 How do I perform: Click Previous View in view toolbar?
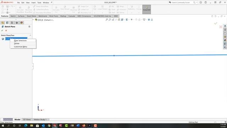[113, 20]
